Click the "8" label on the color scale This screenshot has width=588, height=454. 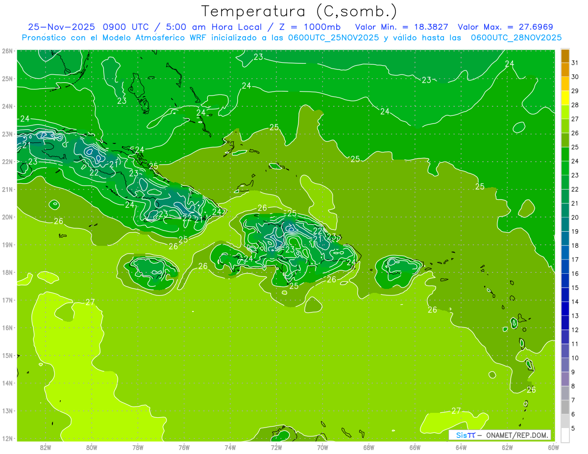pos(573,386)
